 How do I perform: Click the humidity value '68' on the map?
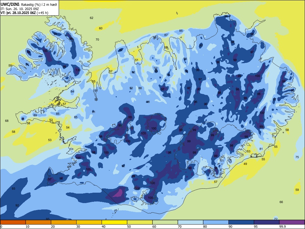(x=7, y=121)
